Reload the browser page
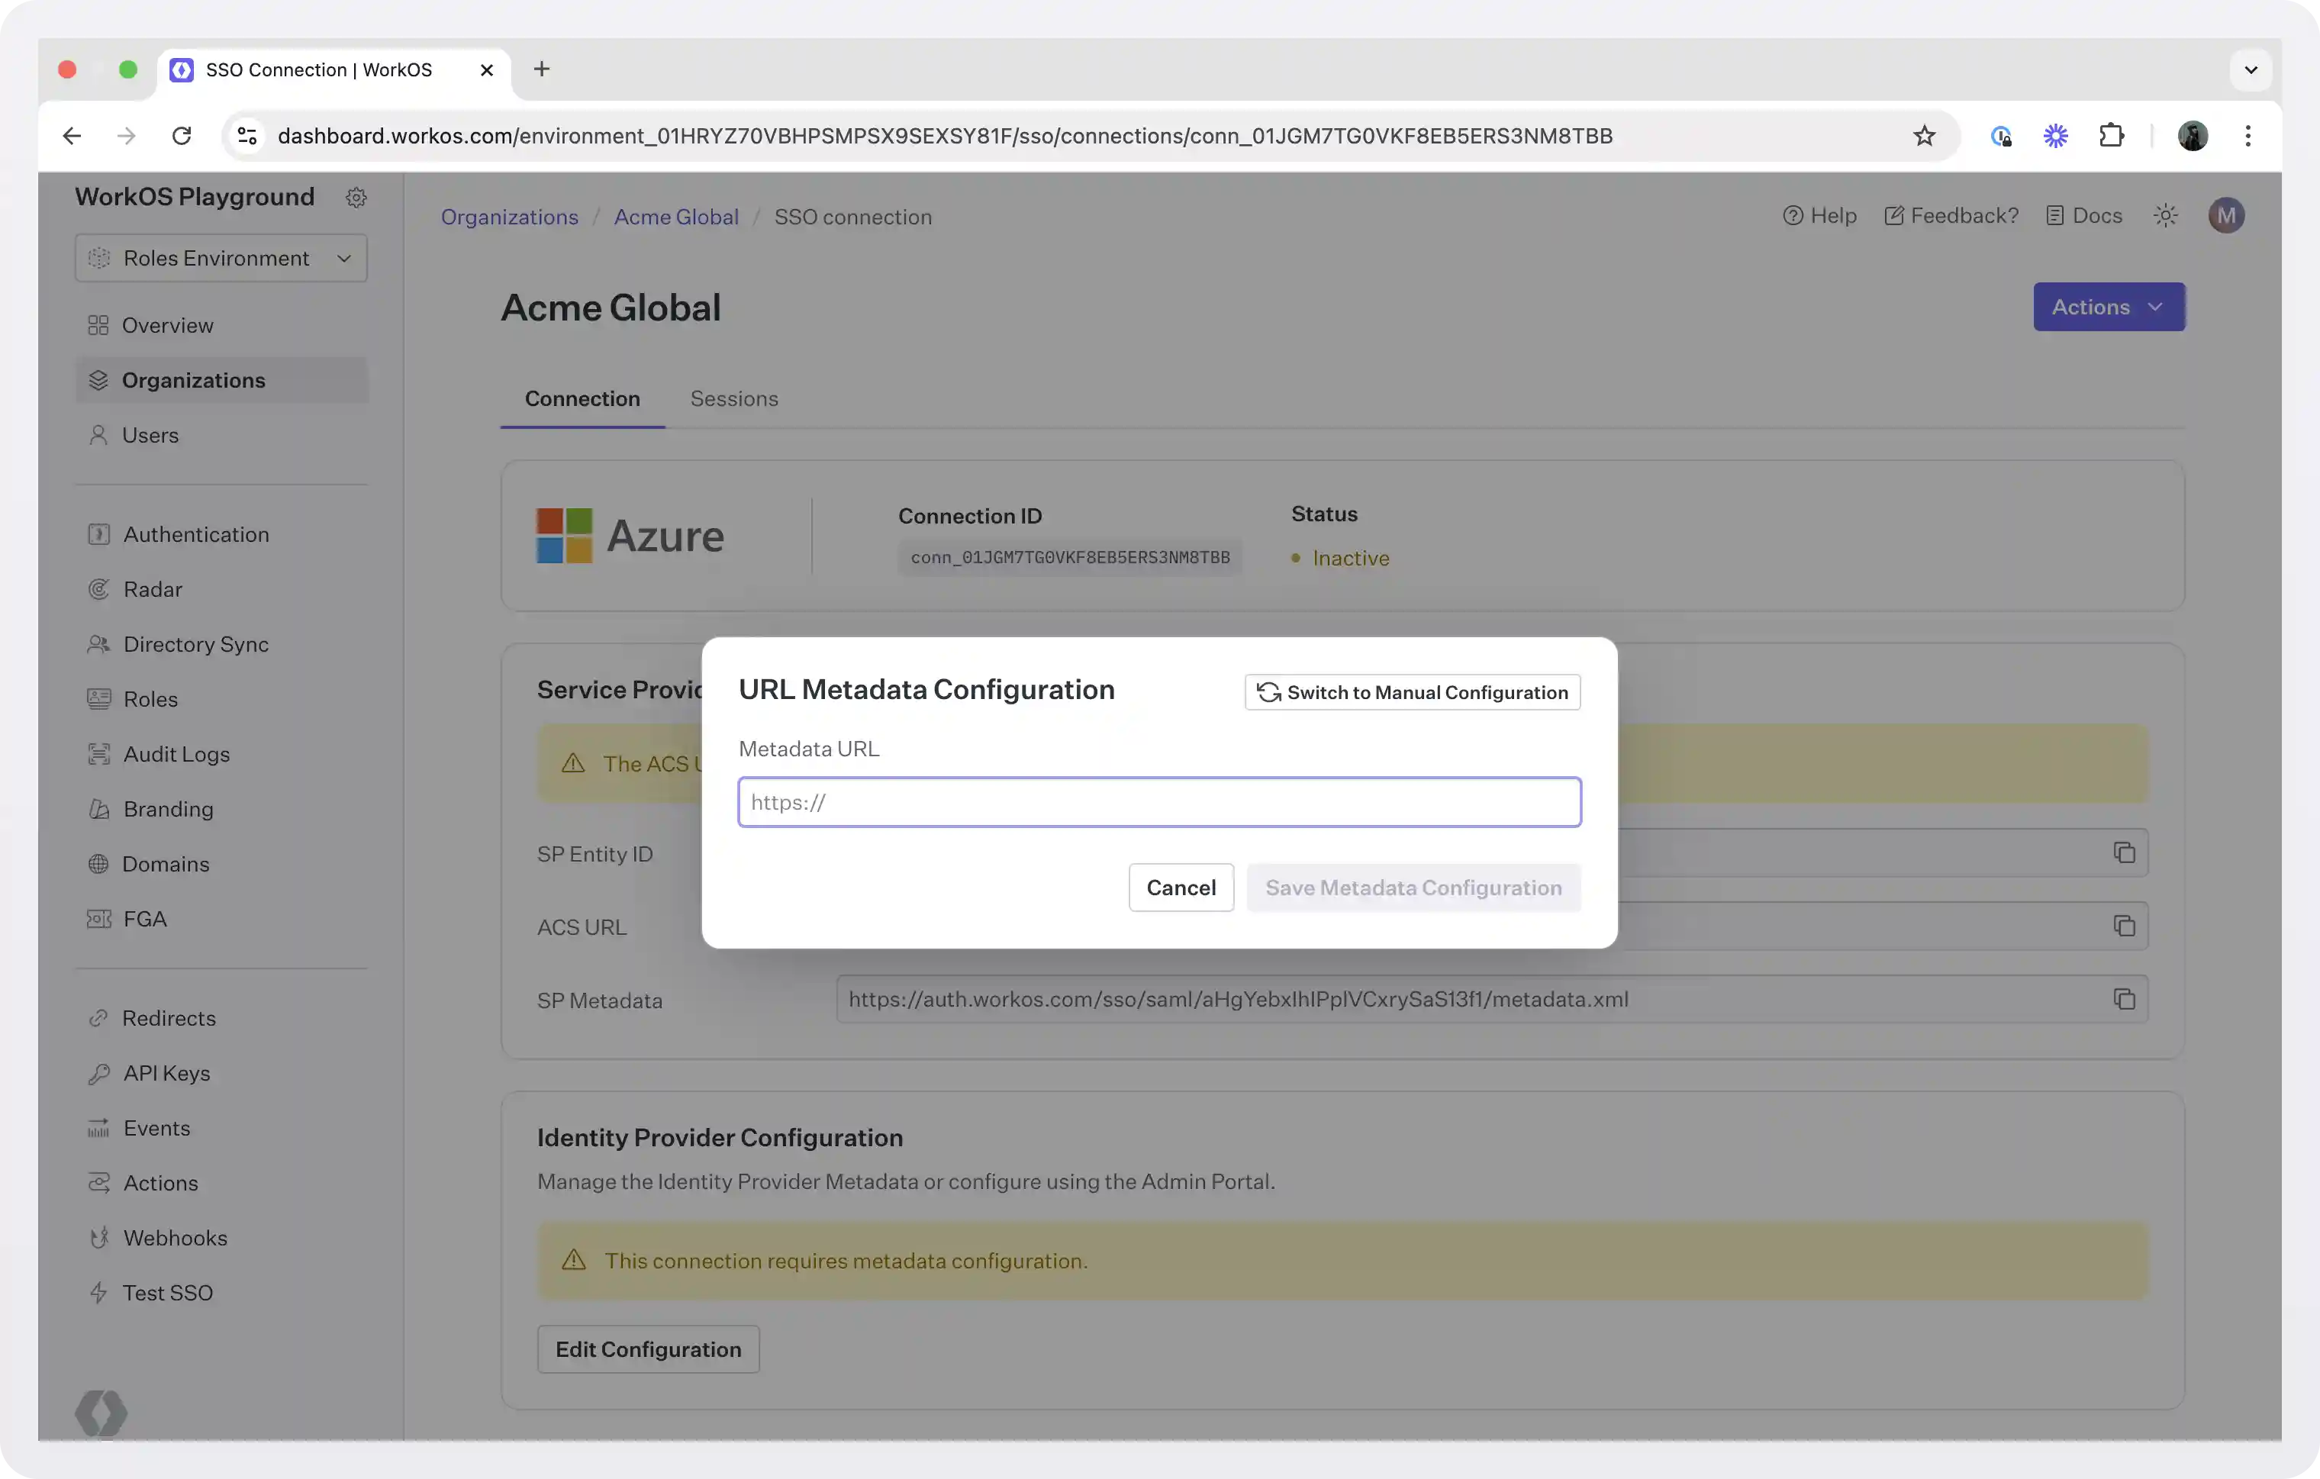2320x1479 pixels. point(181,136)
